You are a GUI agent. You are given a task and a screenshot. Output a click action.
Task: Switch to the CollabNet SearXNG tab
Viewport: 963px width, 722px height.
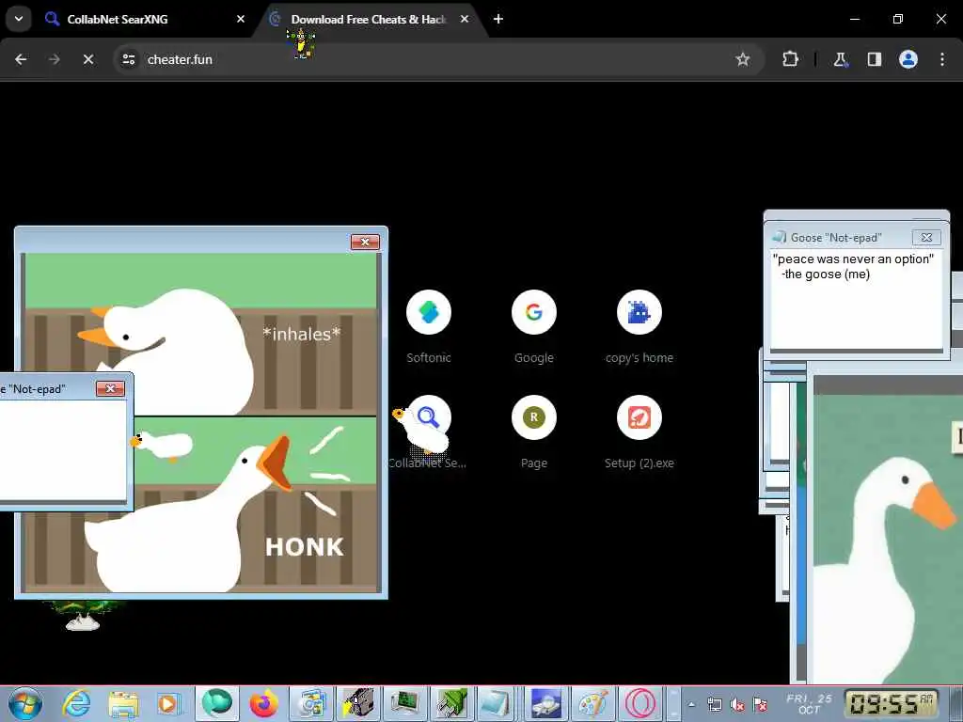pyautogui.click(x=146, y=19)
